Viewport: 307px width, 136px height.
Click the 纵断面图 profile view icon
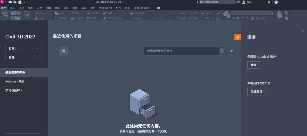(131, 13)
